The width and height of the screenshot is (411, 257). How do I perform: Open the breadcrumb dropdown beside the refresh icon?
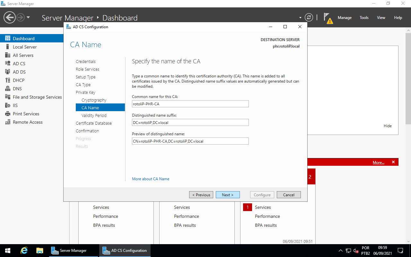300,17
